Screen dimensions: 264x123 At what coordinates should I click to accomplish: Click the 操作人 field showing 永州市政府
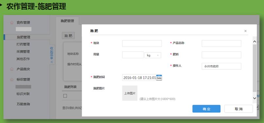coord(221,66)
